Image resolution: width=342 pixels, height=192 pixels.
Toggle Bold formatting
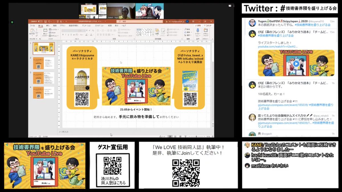click(x=63, y=35)
